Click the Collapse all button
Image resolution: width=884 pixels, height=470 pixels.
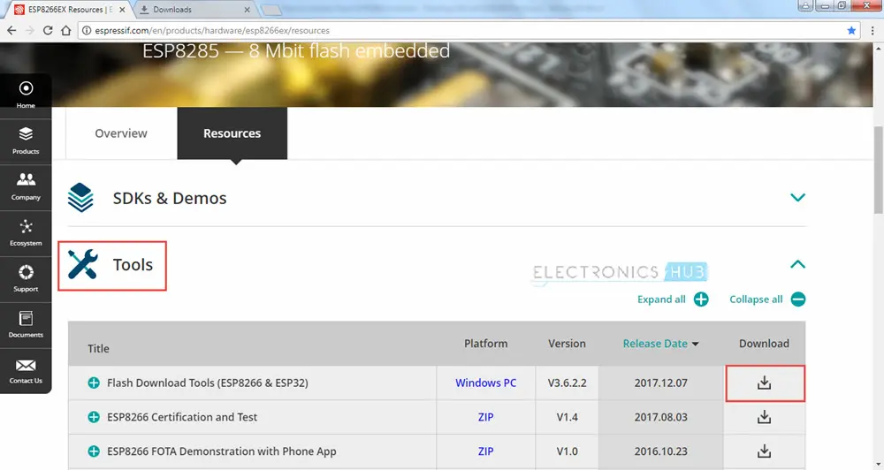point(766,299)
